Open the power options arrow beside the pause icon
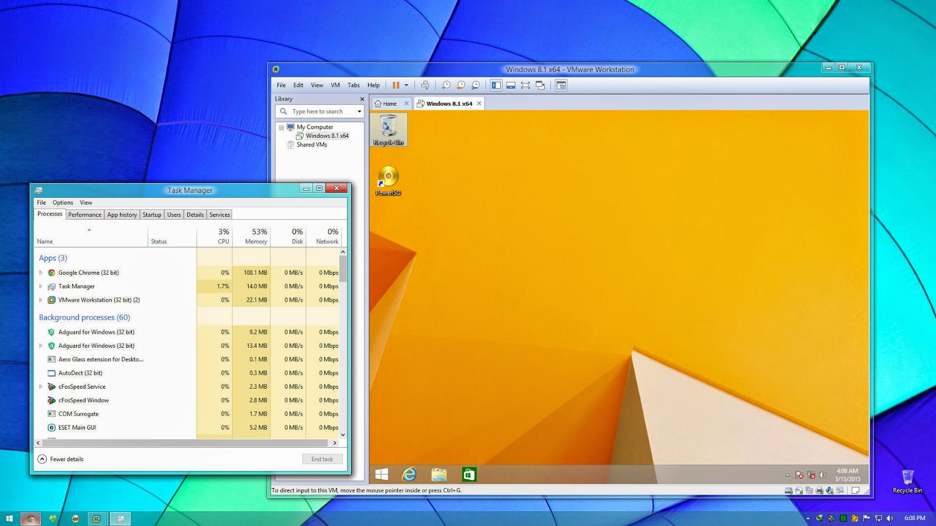This screenshot has height=526, width=936. pyautogui.click(x=406, y=85)
